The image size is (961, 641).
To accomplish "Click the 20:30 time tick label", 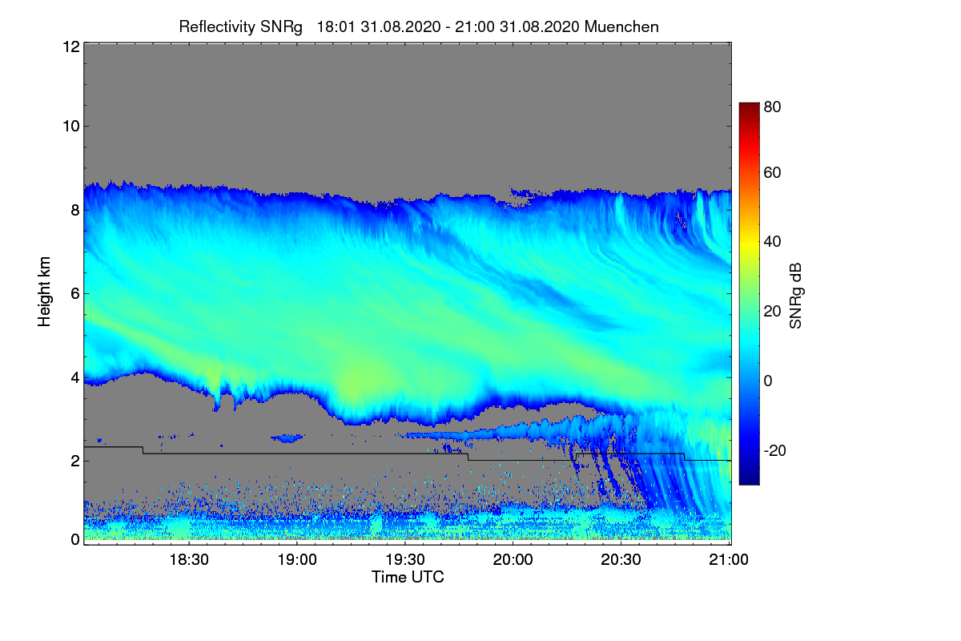I will coord(621,560).
